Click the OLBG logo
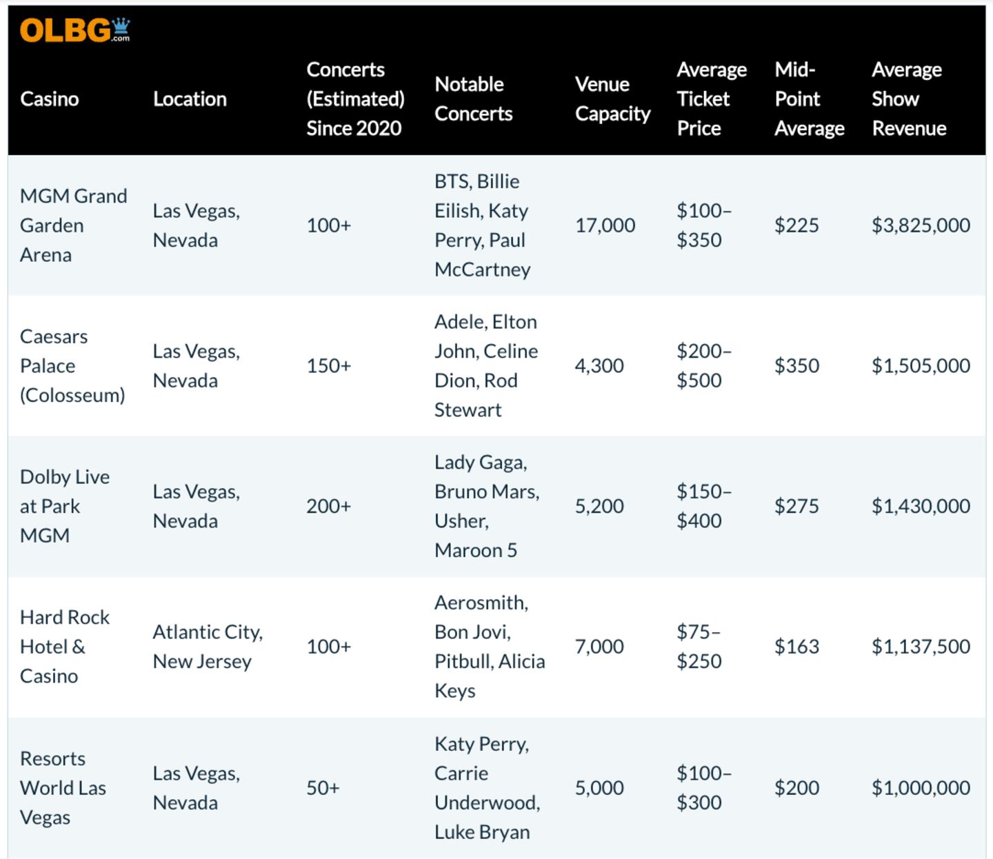The image size is (993, 859). click(74, 30)
